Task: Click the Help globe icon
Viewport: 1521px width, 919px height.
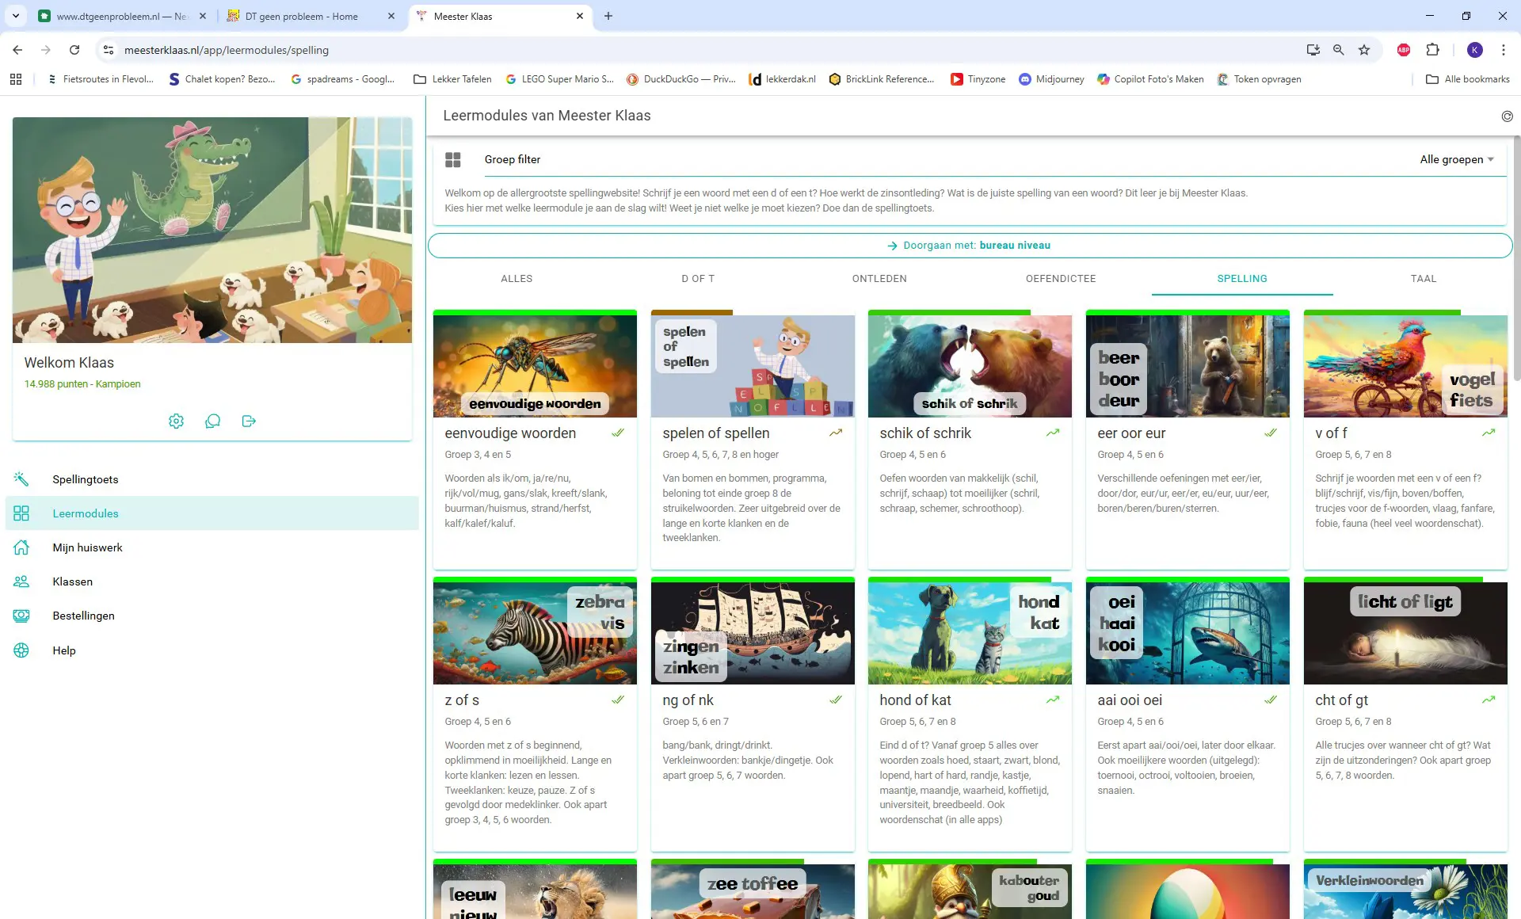Action: pyautogui.click(x=21, y=650)
